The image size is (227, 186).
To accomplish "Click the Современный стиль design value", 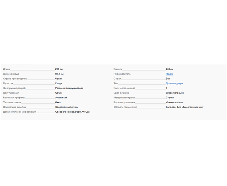I will tap(66, 107).
